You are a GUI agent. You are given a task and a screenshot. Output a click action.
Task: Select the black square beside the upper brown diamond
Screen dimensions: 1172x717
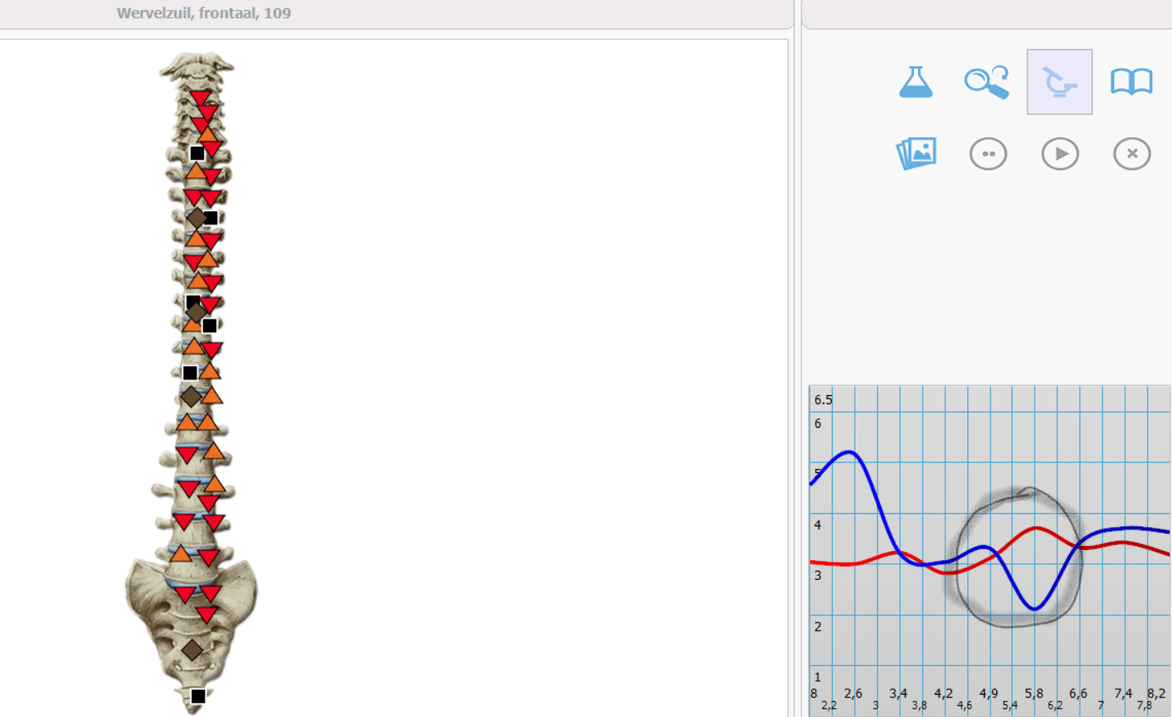point(210,218)
